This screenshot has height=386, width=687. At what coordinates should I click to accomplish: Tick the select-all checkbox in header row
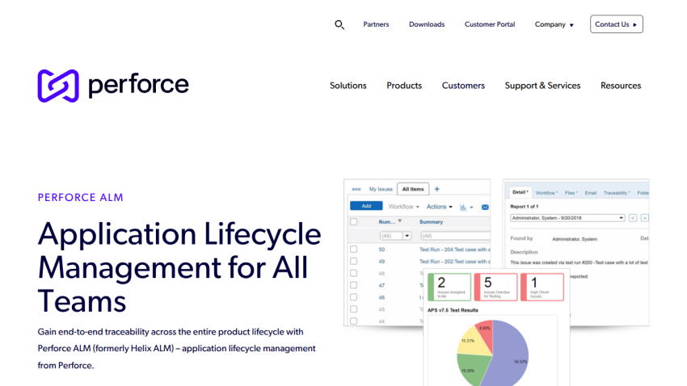(353, 222)
